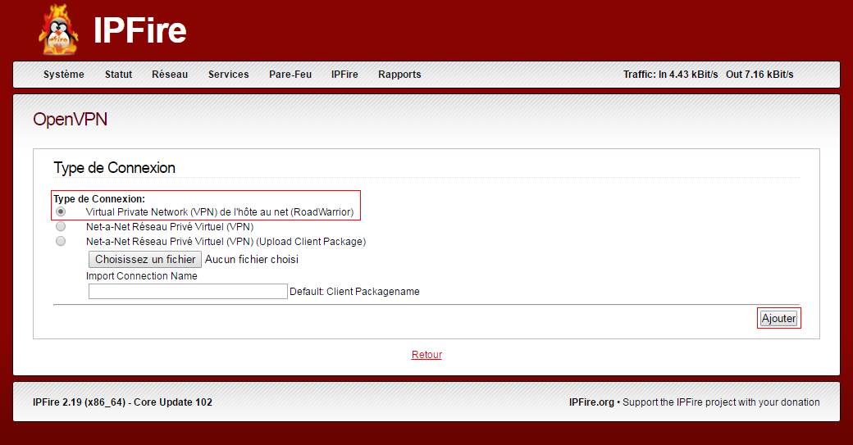The image size is (853, 445).
Task: Select the Net-a-Net Réseau Privé Virtuel radio button
Action: click(x=61, y=226)
